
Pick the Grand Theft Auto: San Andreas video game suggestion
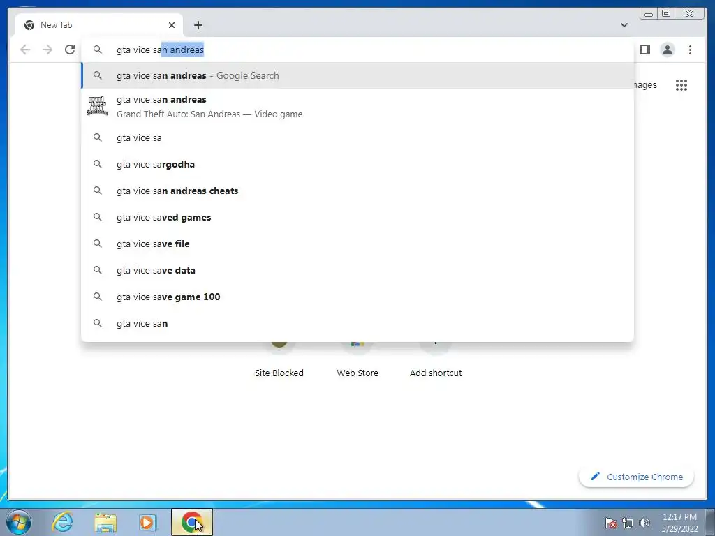point(357,107)
